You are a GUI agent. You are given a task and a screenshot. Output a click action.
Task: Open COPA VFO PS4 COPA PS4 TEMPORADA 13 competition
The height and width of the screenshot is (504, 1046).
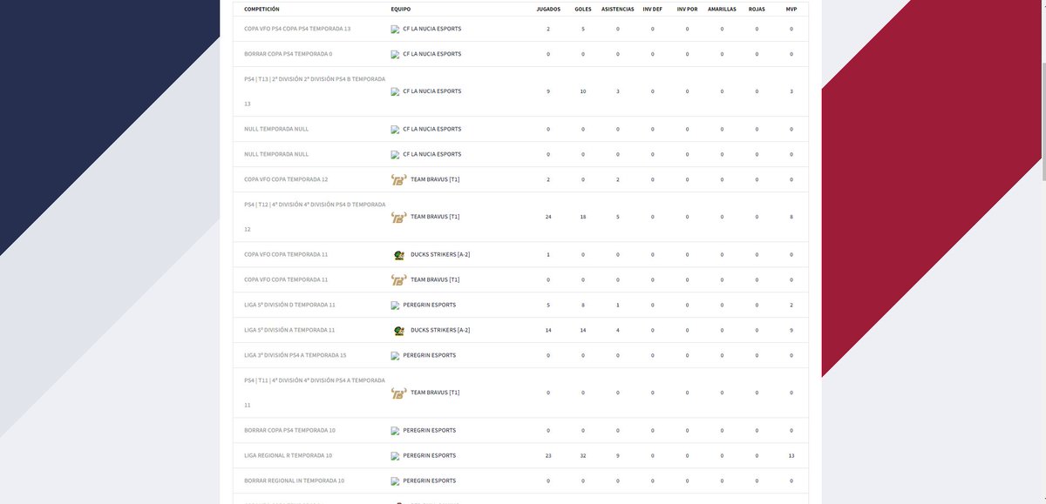point(297,29)
